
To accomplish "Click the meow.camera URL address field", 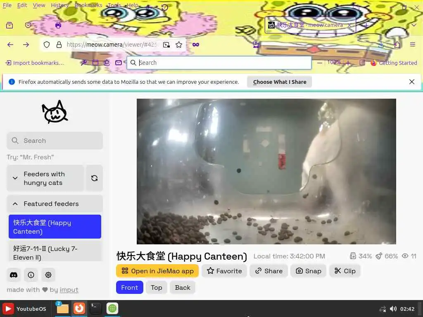I will (112, 45).
